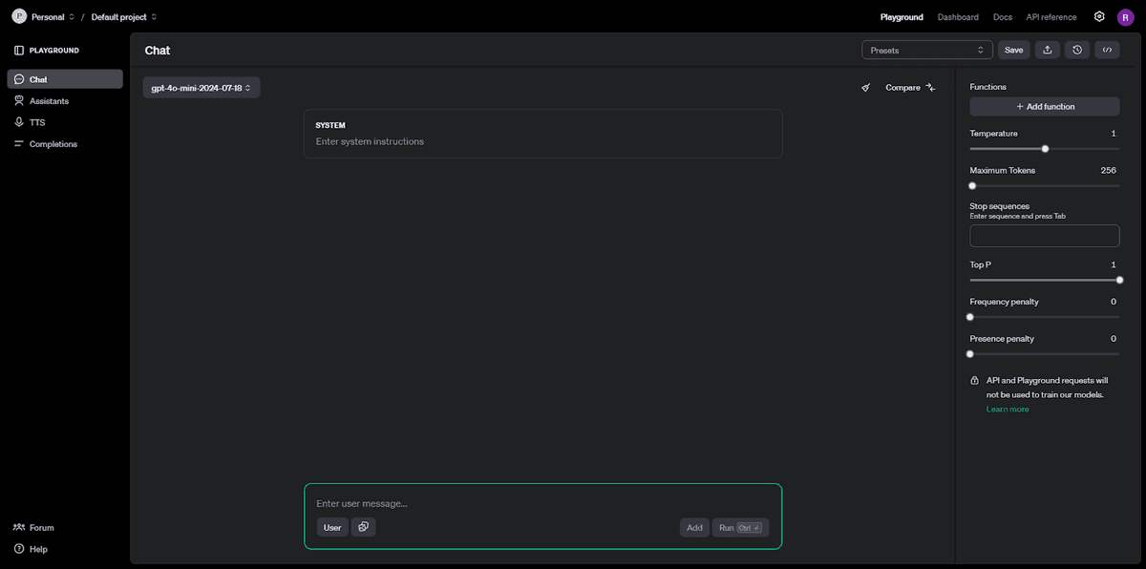Screen dimensions: 1146x569
Task: Open the gpt-4o-mini model dropdown
Action: [x=202, y=88]
